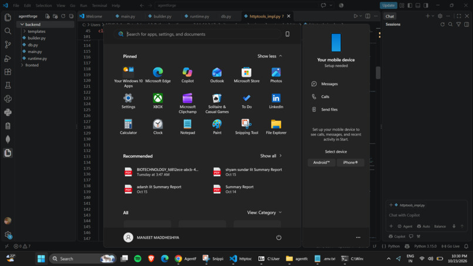The image size is (473, 266).
Task: Open Microsoft Store pinned app
Action: click(x=246, y=75)
